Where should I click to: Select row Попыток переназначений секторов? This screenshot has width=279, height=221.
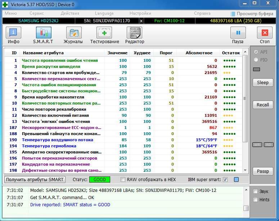123,158
